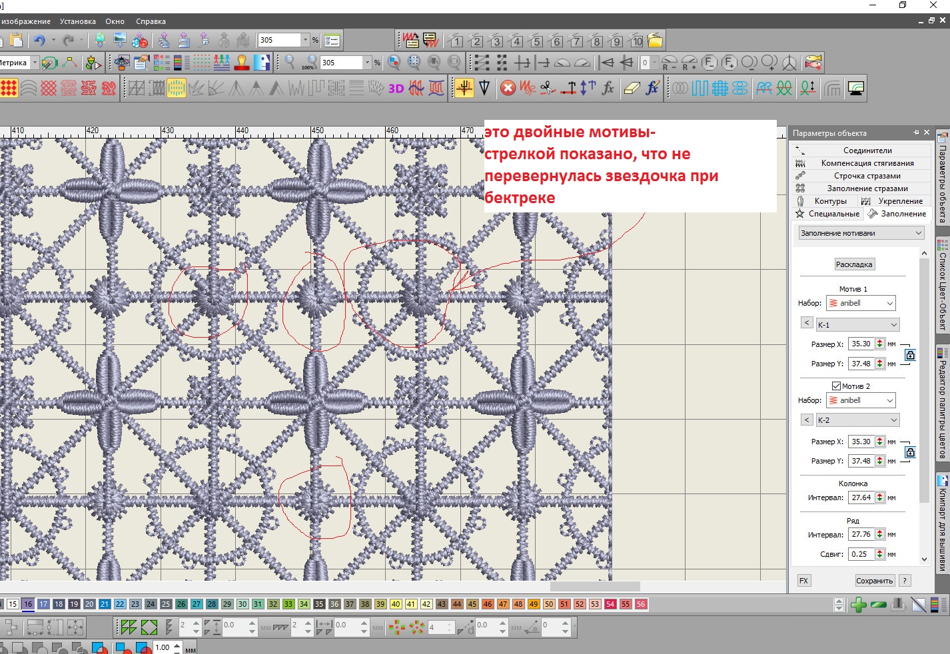The width and height of the screenshot is (950, 654).
Task: Click the Колонка Интервал value field
Action: pyautogui.click(x=861, y=497)
